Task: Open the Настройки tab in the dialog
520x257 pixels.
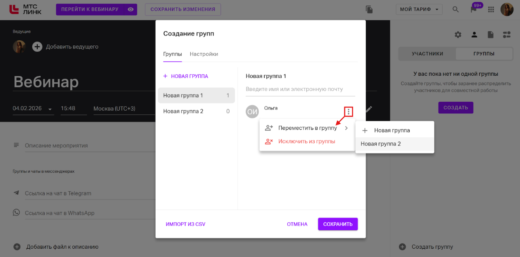Action: [204, 54]
